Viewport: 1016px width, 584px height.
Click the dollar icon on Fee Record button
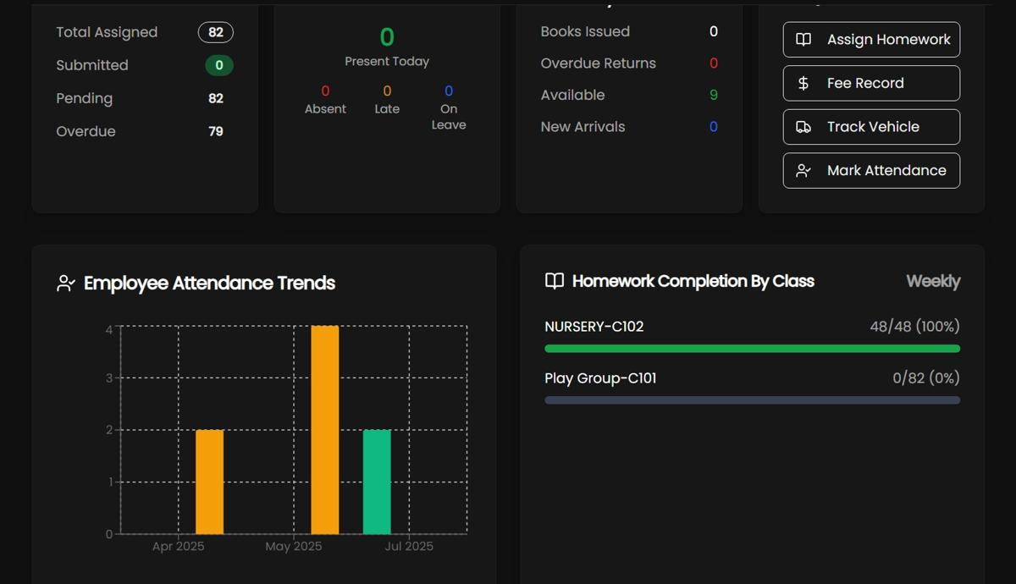pos(805,83)
